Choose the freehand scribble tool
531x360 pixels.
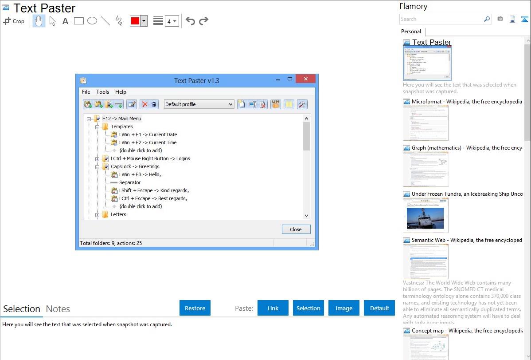click(119, 21)
